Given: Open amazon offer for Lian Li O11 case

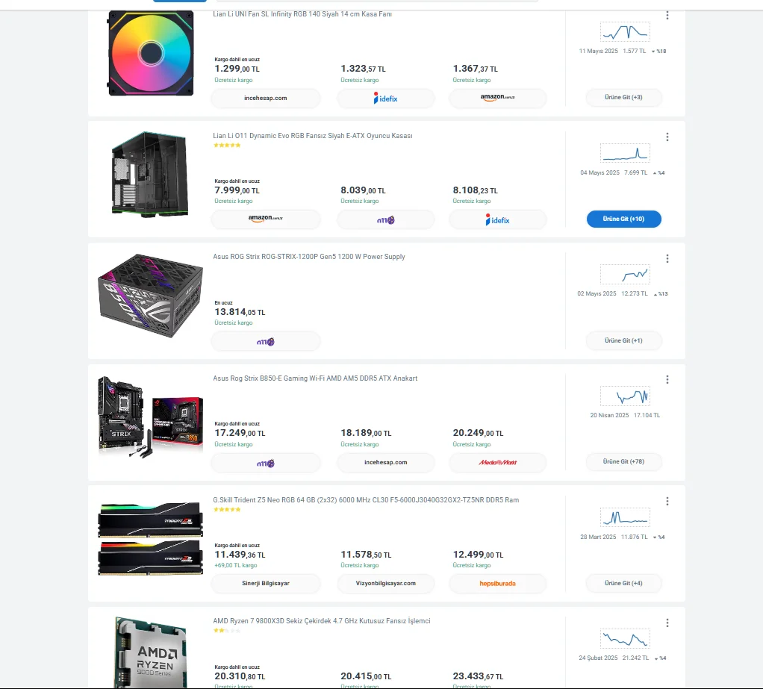Looking at the screenshot, I should click(266, 219).
